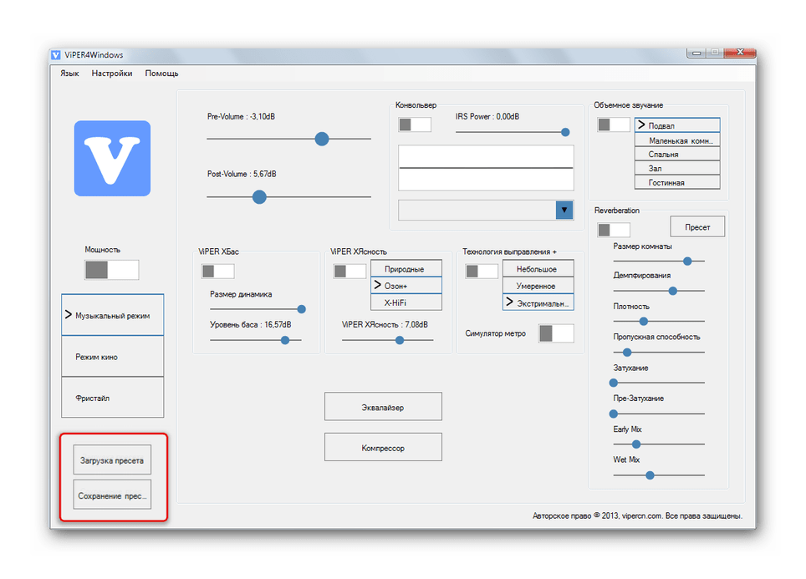Open the Помощь menu
Image resolution: width=806 pixels, height=579 pixels.
161,74
